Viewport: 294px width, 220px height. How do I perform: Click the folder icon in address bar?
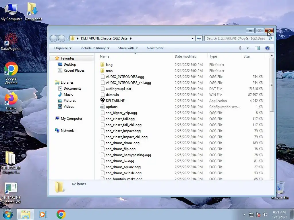(x=73, y=38)
